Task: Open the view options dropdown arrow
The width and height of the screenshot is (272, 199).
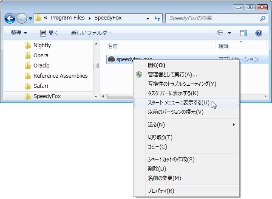Action: (229, 33)
